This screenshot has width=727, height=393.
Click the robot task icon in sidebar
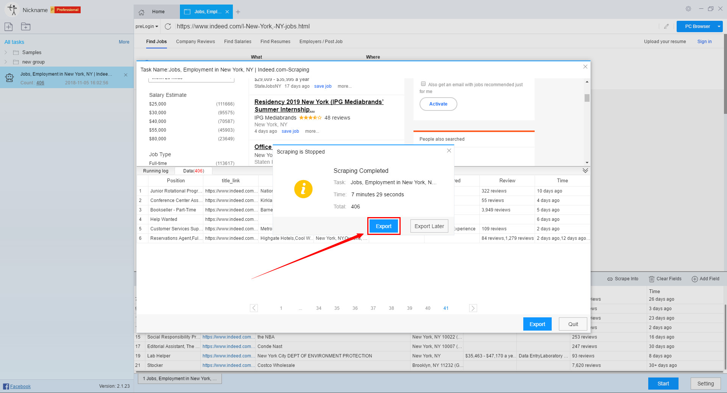(x=9, y=78)
